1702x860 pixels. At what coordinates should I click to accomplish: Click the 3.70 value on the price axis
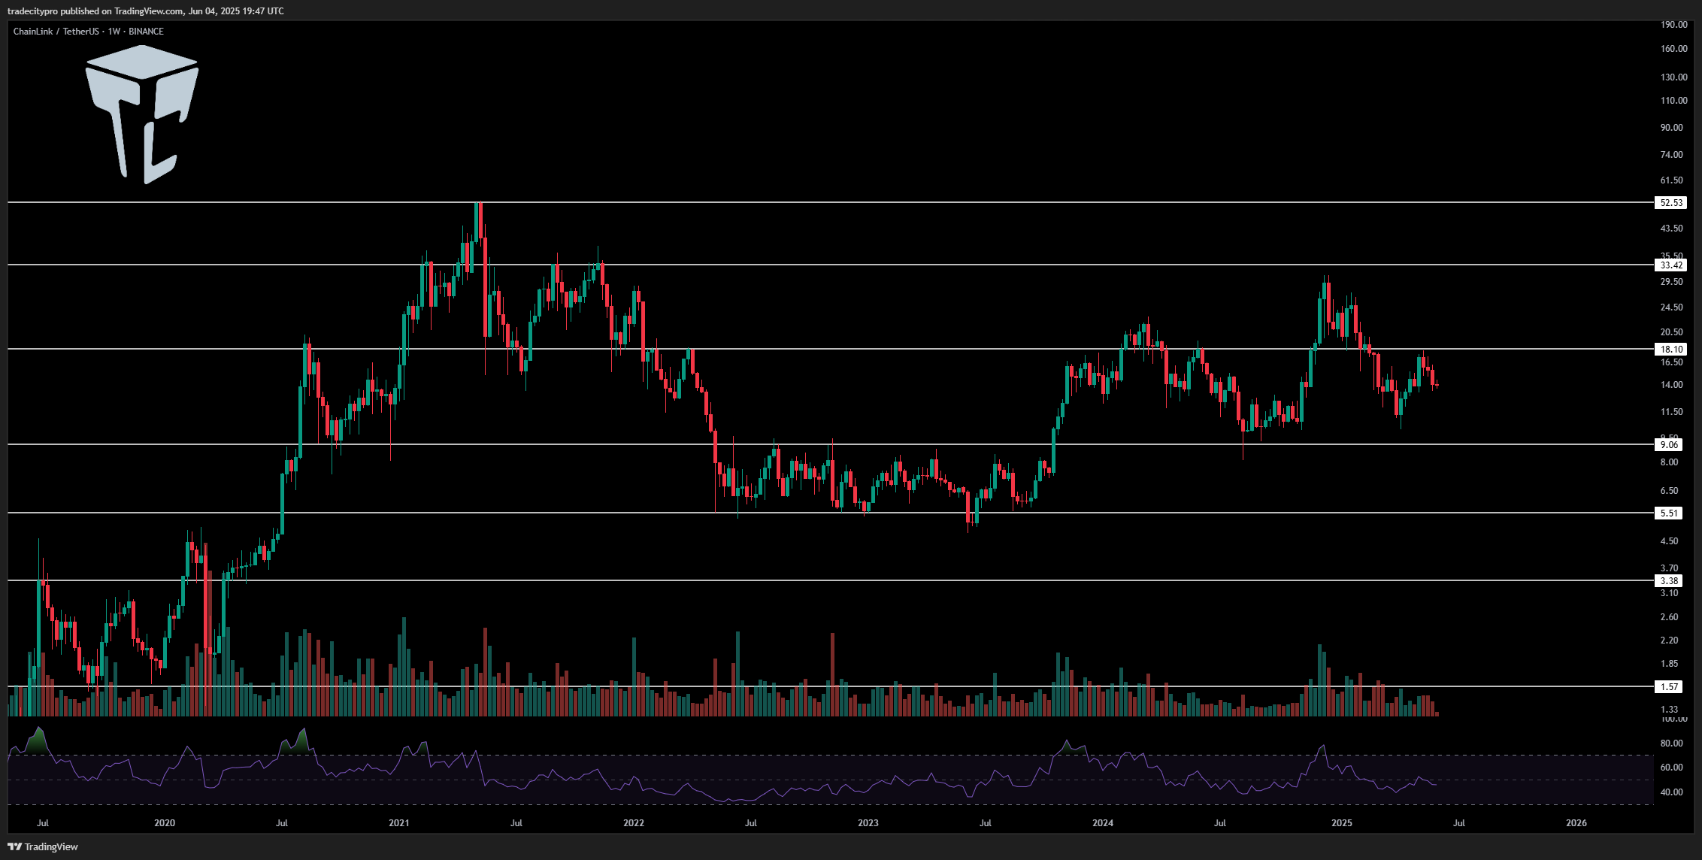(1669, 568)
